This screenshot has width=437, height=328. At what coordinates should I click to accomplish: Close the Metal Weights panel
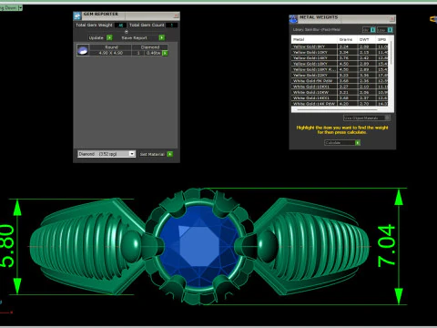click(x=391, y=19)
